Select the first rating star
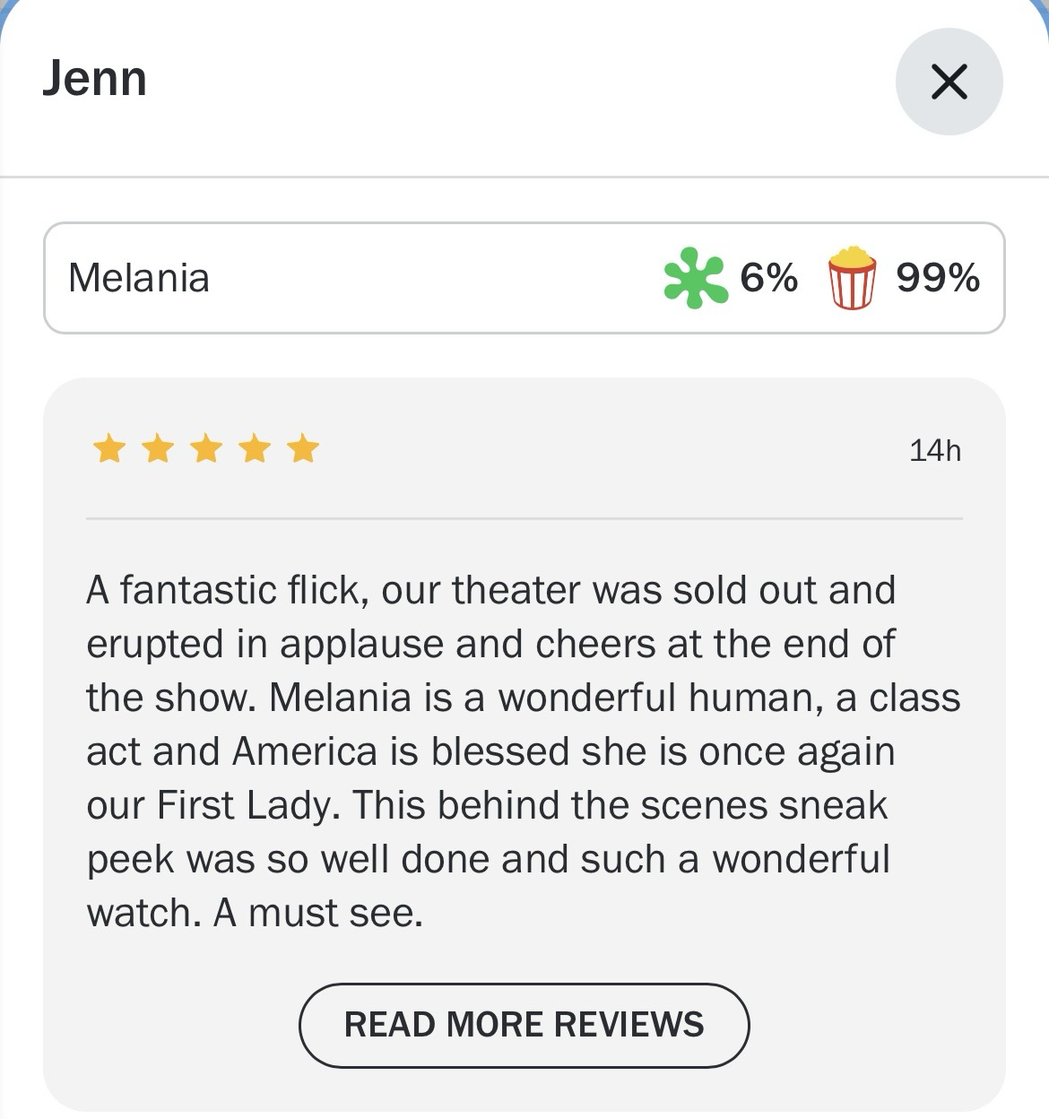Image resolution: width=1049 pixels, height=1119 pixels. coord(109,448)
